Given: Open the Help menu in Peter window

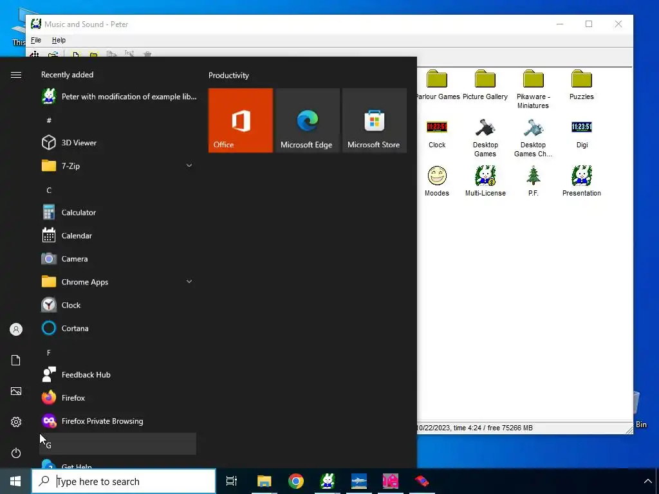Looking at the screenshot, I should 59,40.
